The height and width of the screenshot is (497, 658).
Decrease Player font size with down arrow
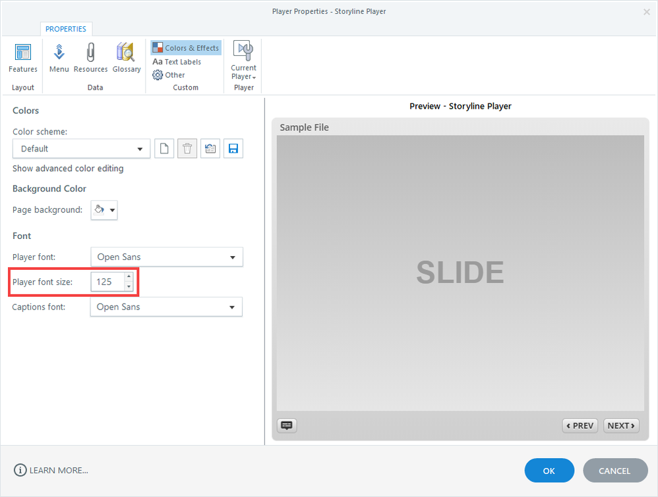coord(129,286)
